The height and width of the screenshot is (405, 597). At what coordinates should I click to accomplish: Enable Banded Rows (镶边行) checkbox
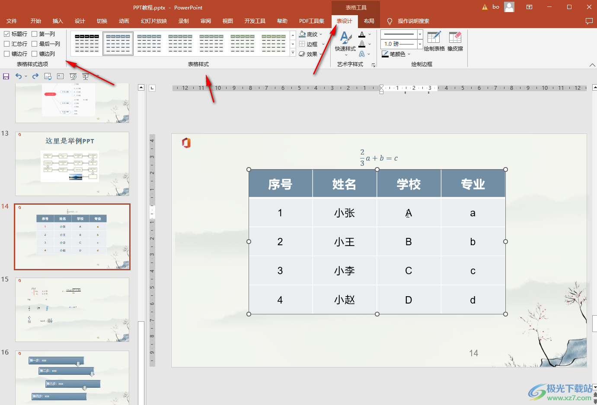[6, 54]
